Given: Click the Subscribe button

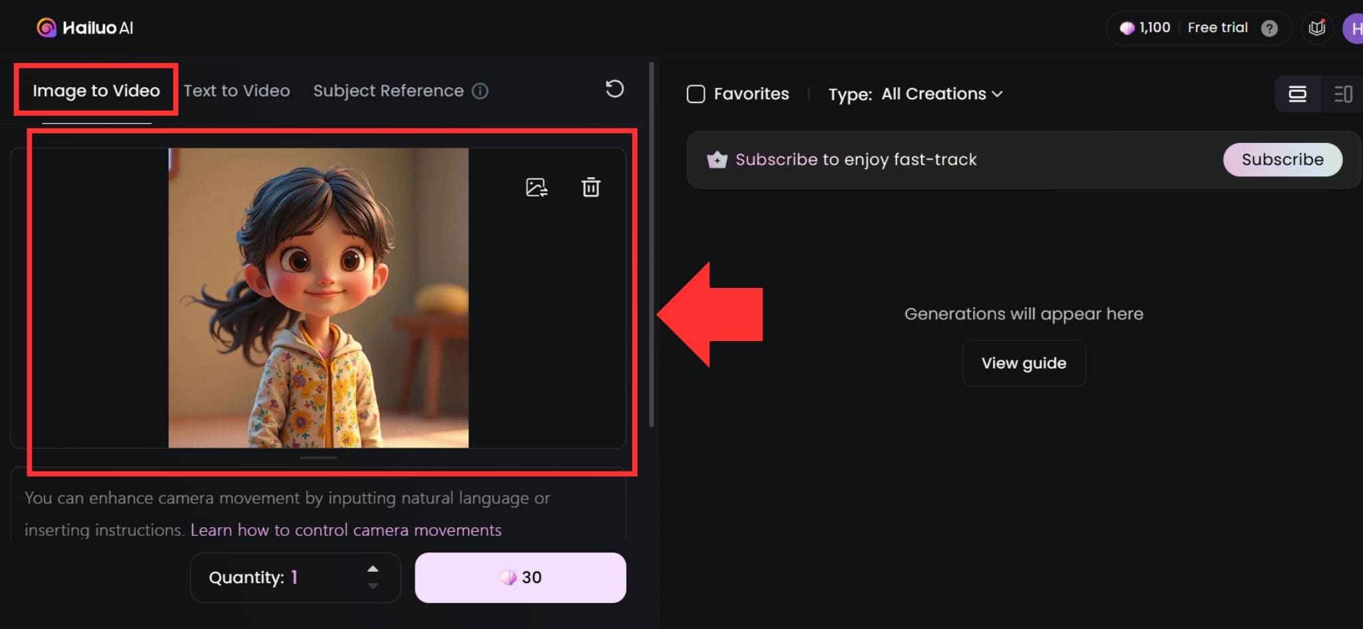Looking at the screenshot, I should click(1282, 160).
